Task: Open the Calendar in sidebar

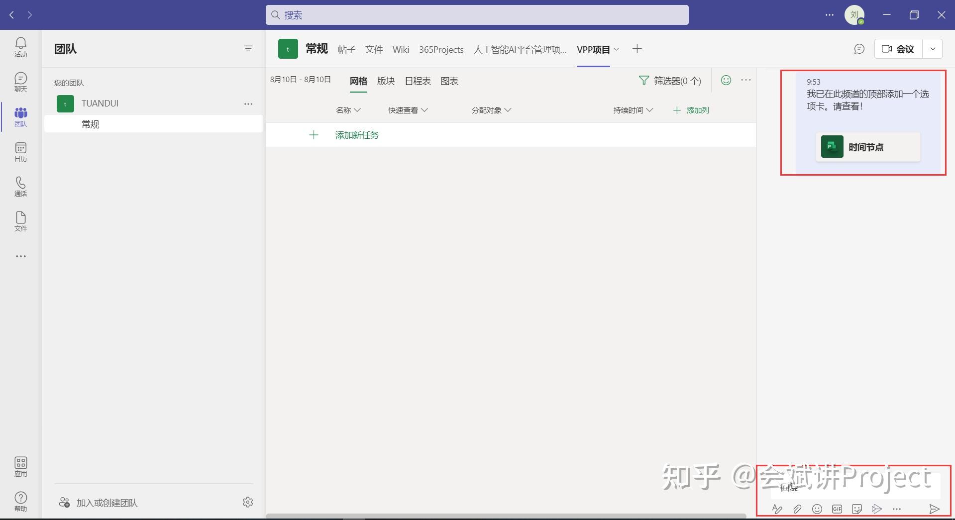Action: [x=20, y=152]
